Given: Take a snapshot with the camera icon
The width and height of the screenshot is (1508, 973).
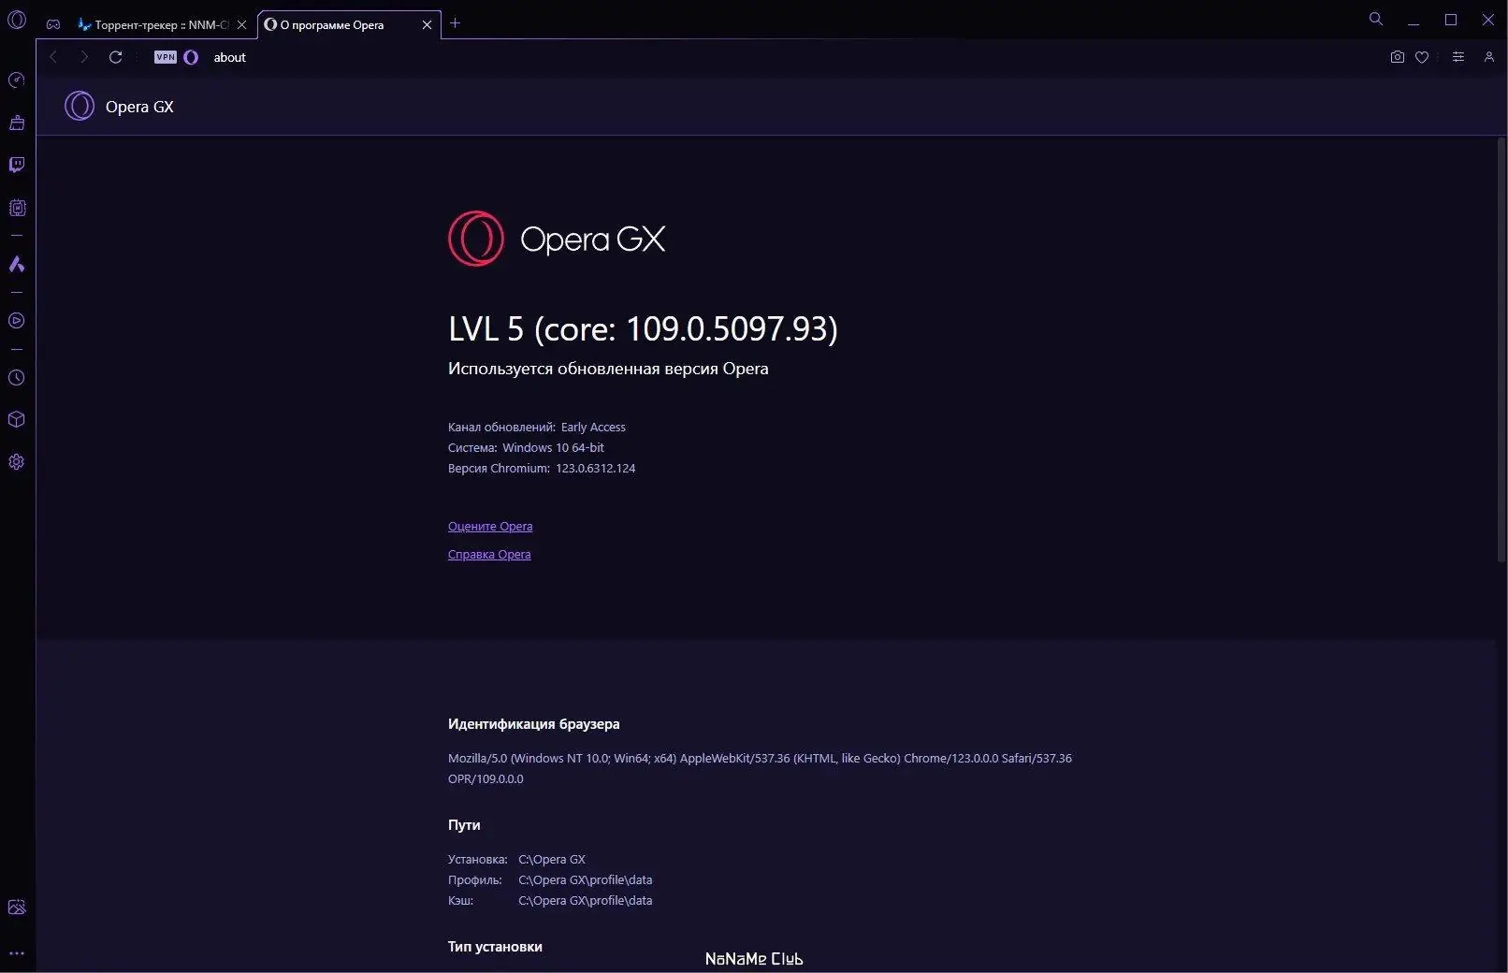Looking at the screenshot, I should pos(1397,57).
